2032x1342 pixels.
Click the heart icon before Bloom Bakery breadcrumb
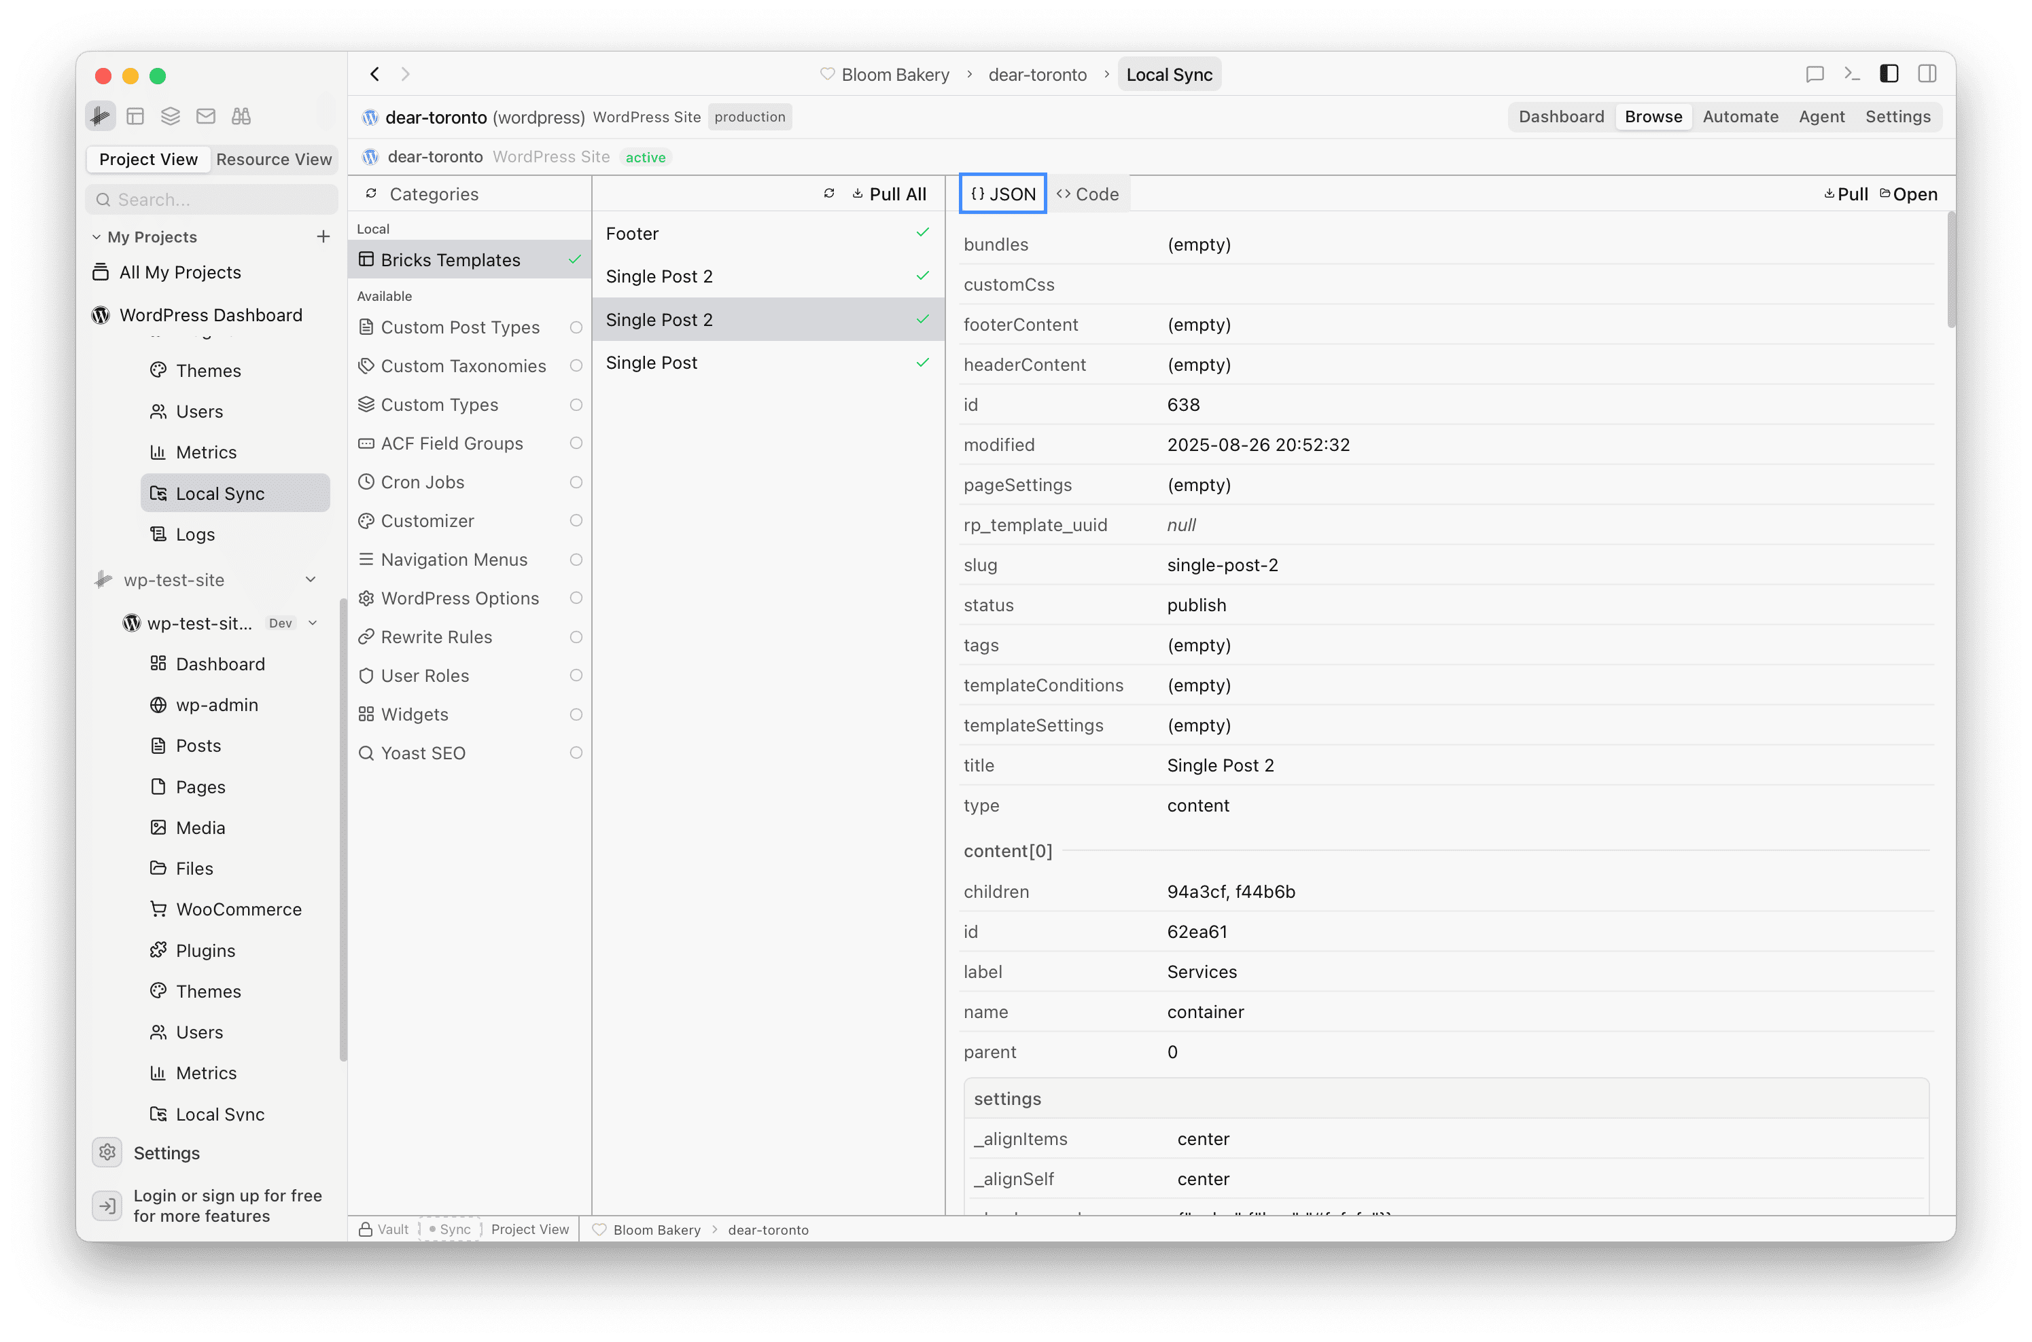(x=827, y=75)
